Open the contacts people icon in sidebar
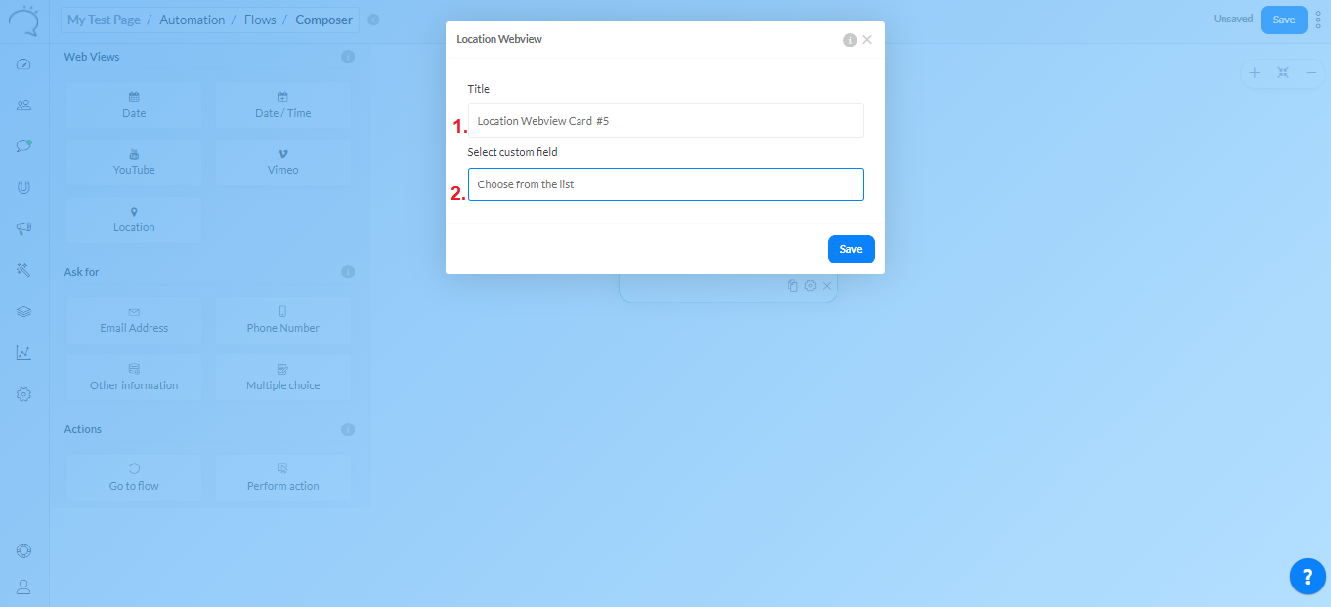This screenshot has width=1331, height=607. click(x=24, y=105)
